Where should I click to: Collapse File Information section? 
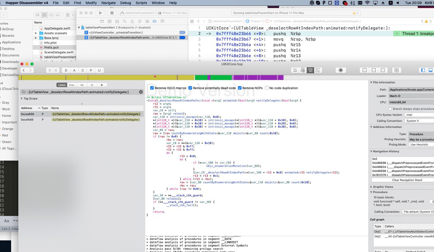[371, 82]
